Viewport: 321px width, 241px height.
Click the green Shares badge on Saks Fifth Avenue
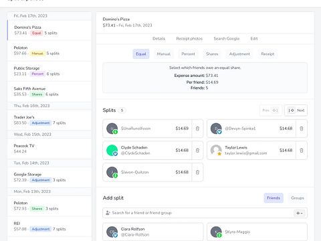[37, 94]
